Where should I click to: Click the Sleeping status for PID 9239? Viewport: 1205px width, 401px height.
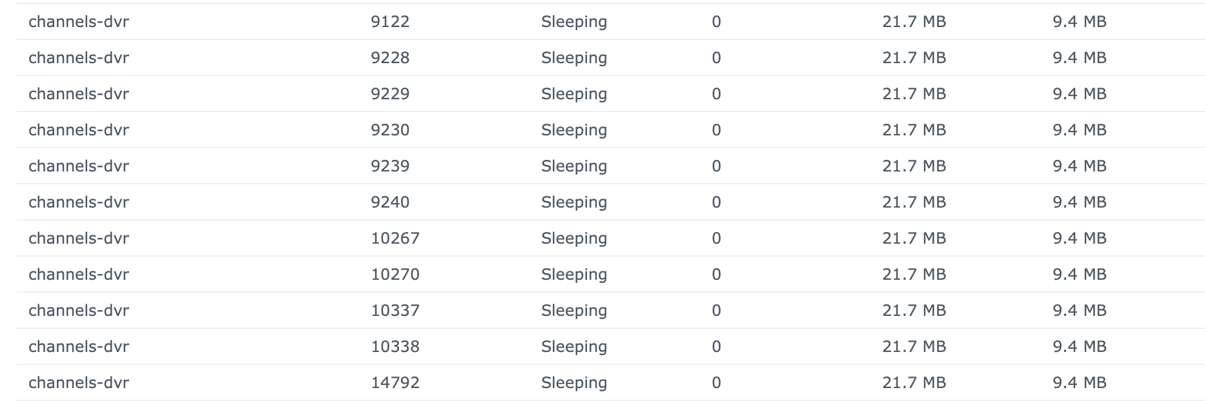pyautogui.click(x=574, y=166)
